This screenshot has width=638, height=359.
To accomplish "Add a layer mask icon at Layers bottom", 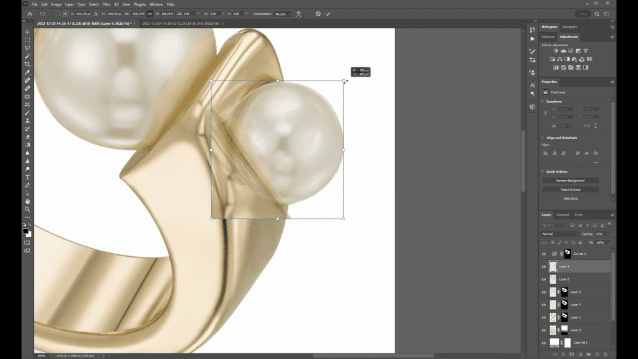I will click(x=572, y=354).
